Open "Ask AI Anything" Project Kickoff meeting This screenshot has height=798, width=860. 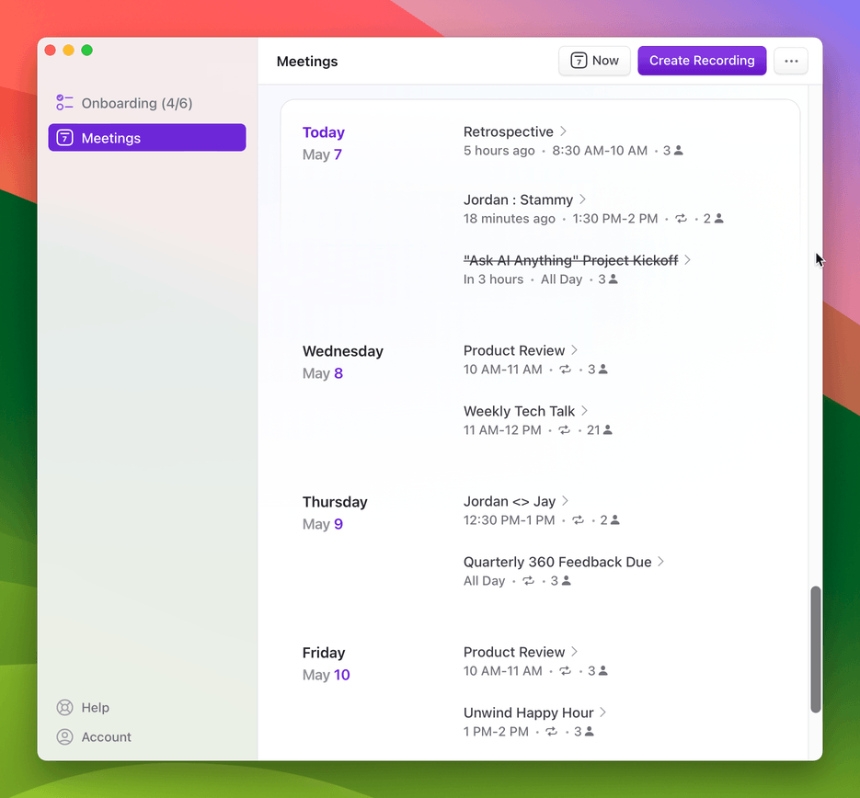click(x=570, y=260)
